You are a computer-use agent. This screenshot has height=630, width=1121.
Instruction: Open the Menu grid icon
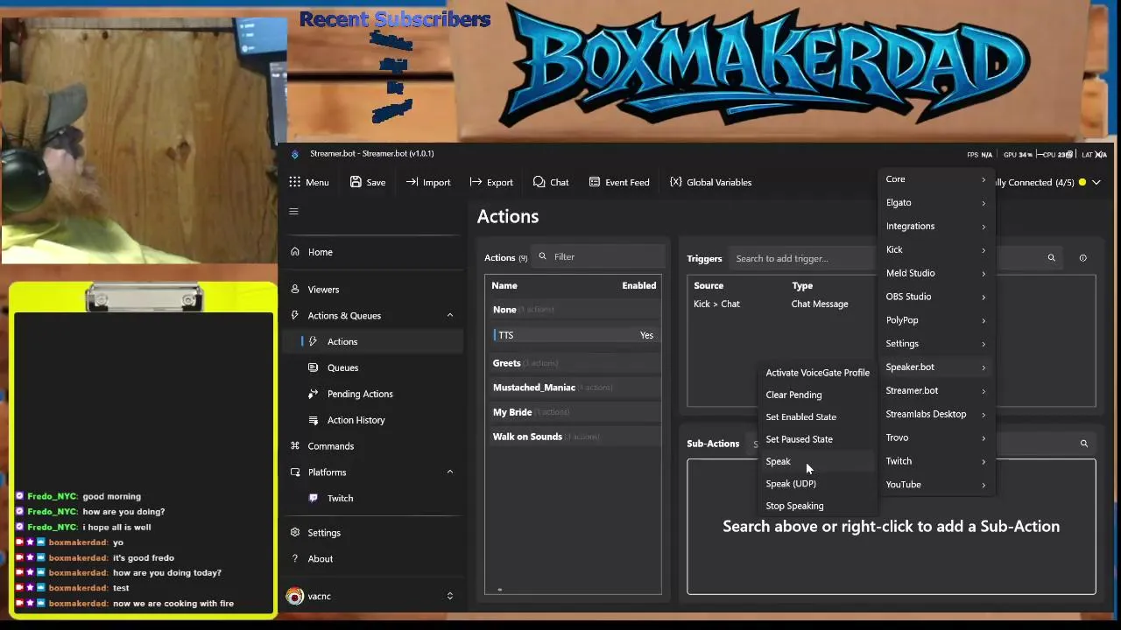(x=294, y=182)
